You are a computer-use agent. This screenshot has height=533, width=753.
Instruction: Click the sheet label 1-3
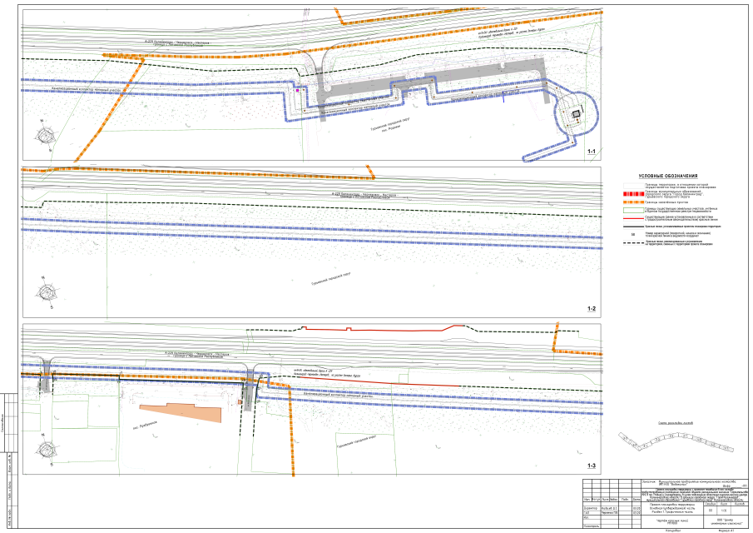(592, 466)
